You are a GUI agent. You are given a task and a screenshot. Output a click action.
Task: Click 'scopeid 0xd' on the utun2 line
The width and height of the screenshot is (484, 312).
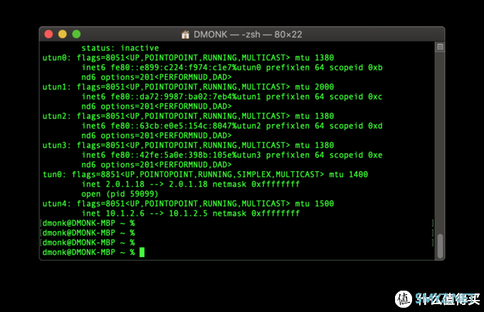click(356, 126)
